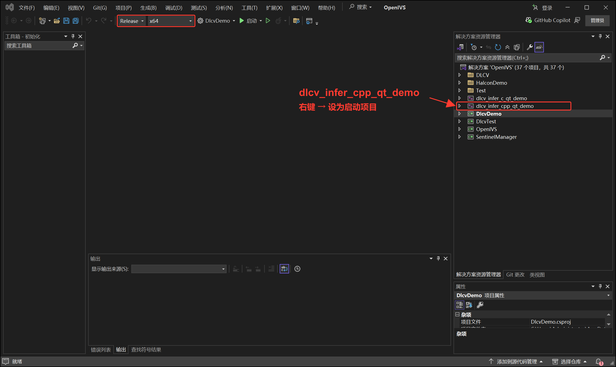Open the 文件(F) menu

click(x=27, y=8)
